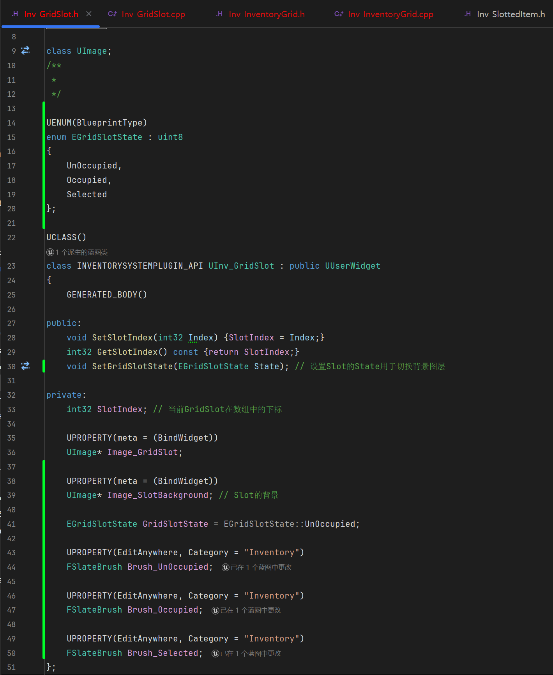This screenshot has height=675, width=553.
Task: Click the header file icon on Inv_GridSlot.h tab
Action: (x=15, y=14)
